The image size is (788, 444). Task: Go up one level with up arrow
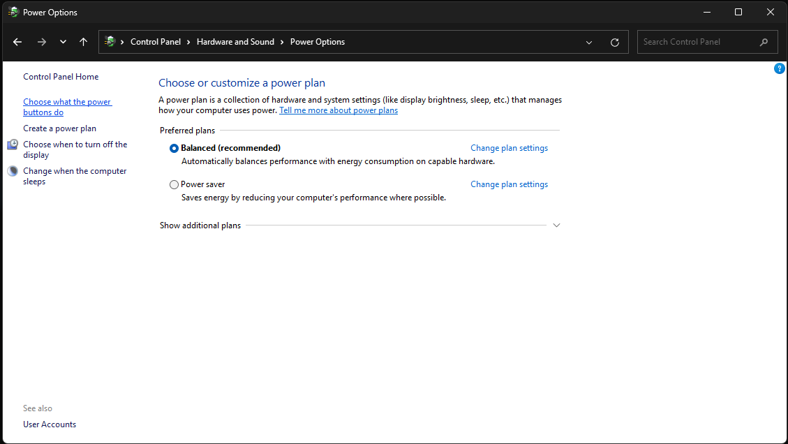click(x=84, y=43)
